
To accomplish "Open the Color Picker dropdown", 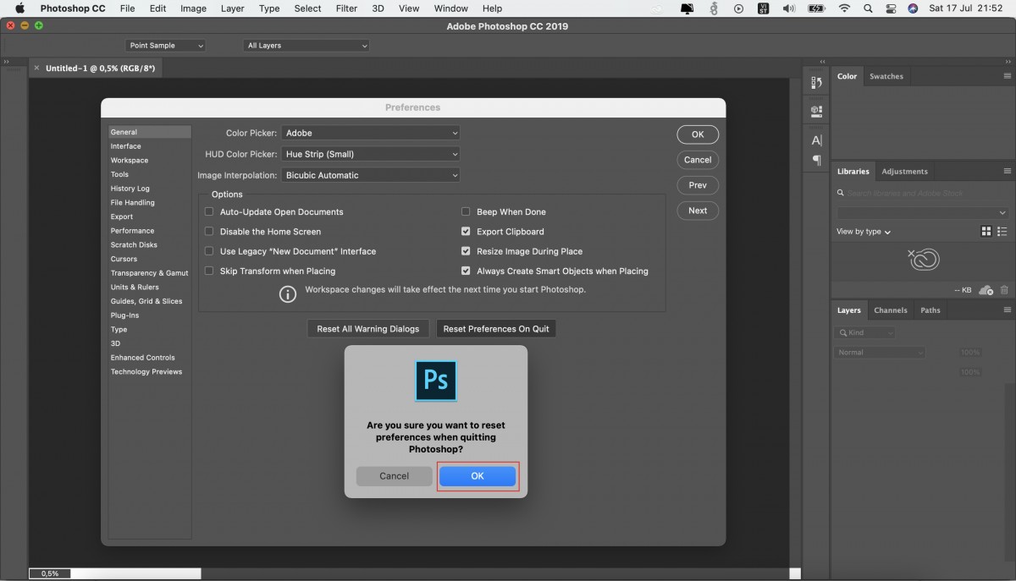I will coord(371,133).
